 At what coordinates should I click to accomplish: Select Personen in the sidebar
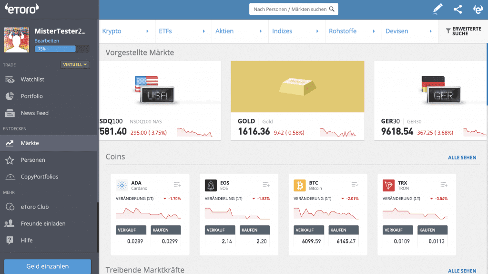click(32, 160)
